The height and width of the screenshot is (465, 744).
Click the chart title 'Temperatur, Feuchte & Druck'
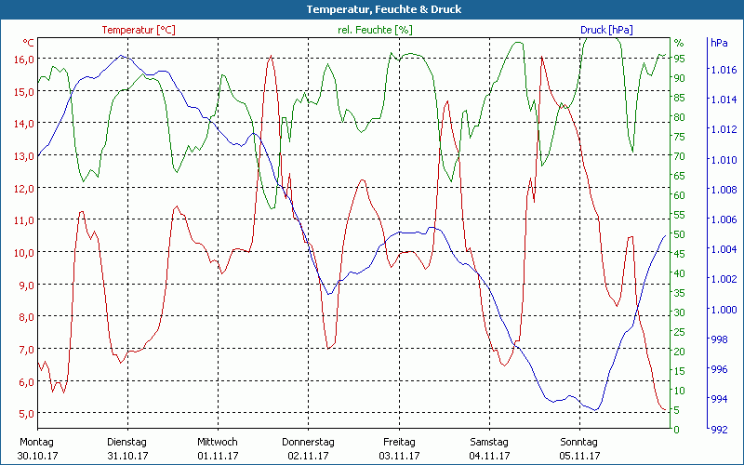click(x=371, y=9)
